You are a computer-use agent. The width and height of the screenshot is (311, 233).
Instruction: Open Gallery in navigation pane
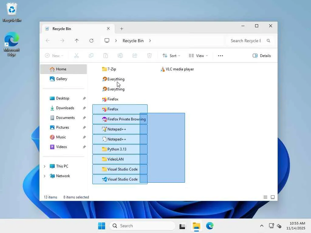[x=63, y=79]
